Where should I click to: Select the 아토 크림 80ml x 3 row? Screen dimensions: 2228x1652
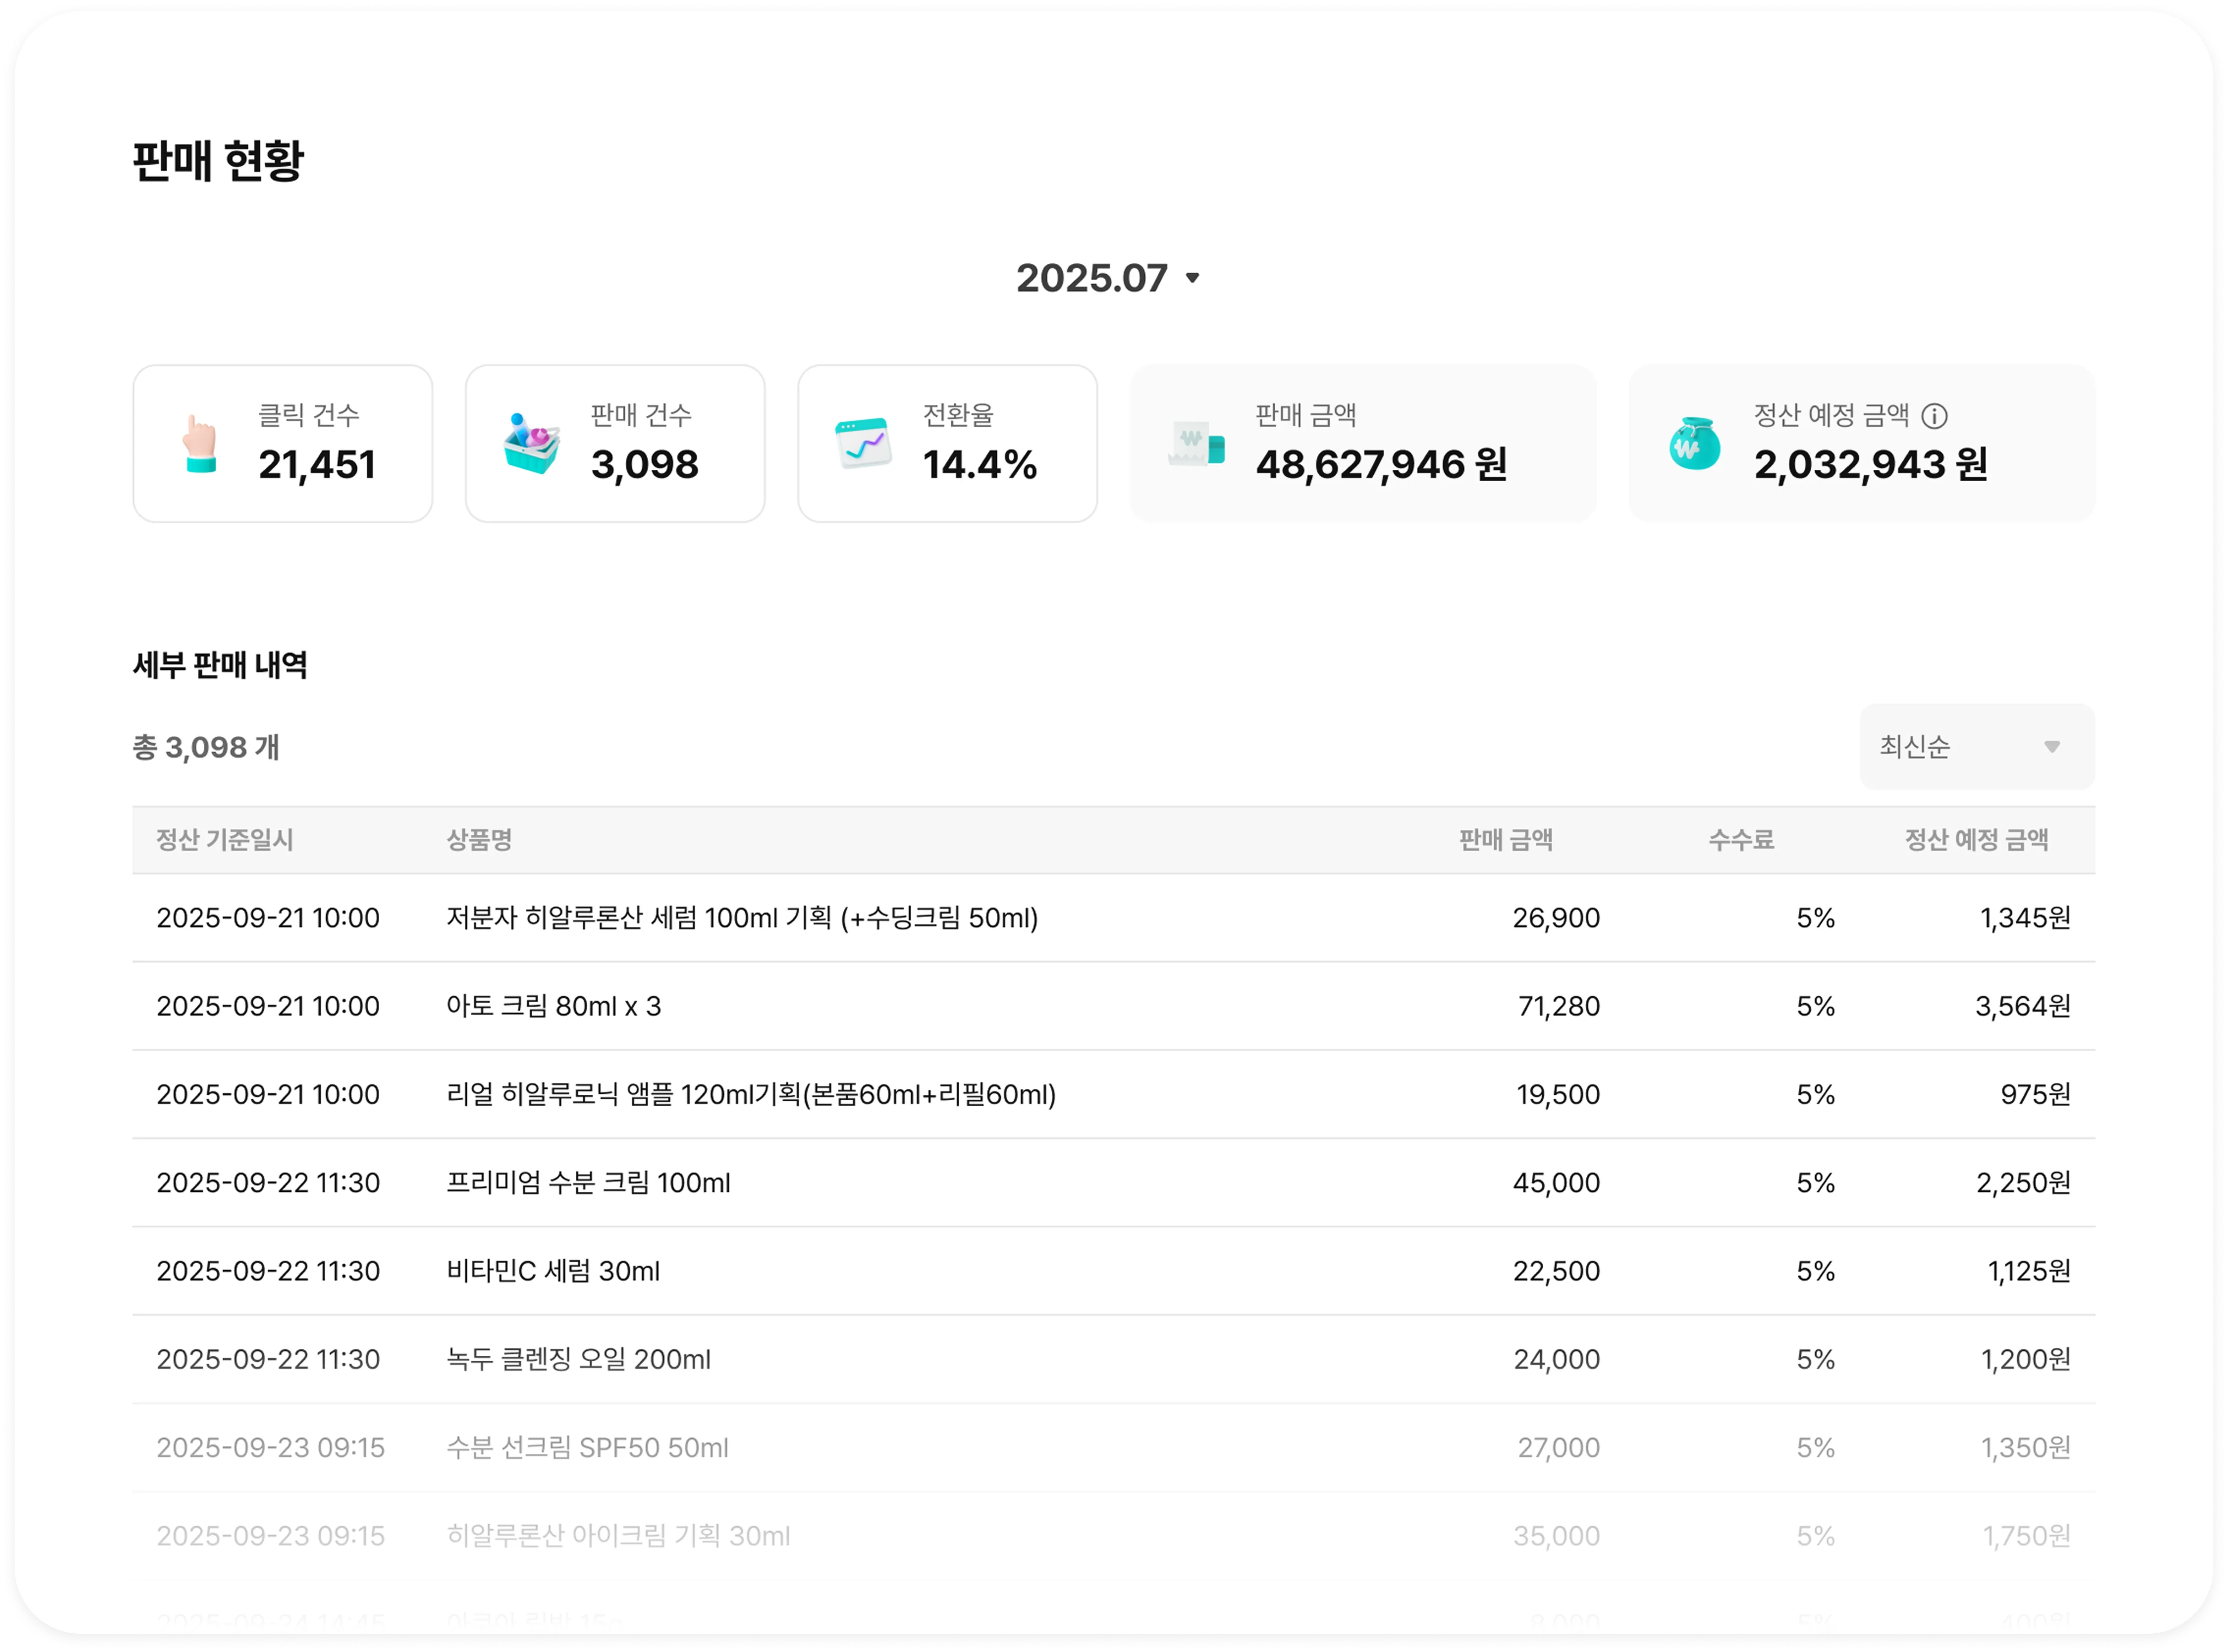click(553, 1006)
